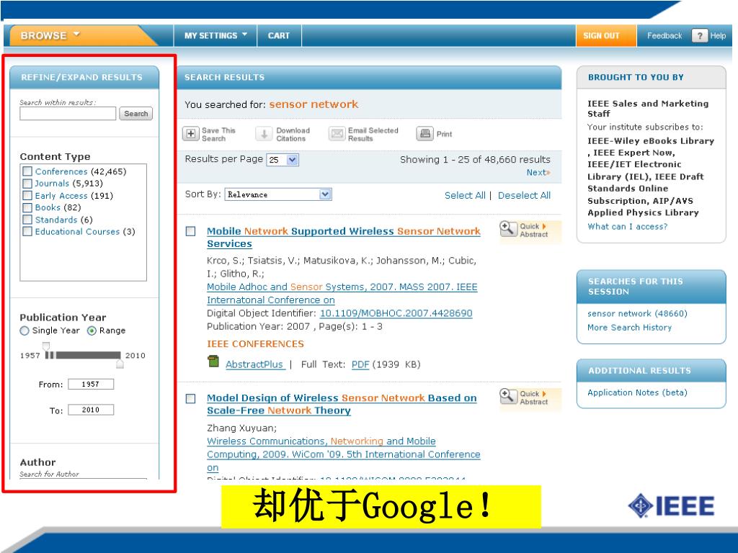Open the CART tab
This screenshot has height=553, width=738.
tap(279, 36)
